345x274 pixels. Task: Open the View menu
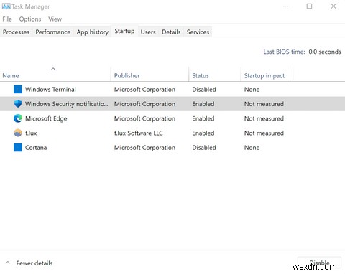pos(55,19)
